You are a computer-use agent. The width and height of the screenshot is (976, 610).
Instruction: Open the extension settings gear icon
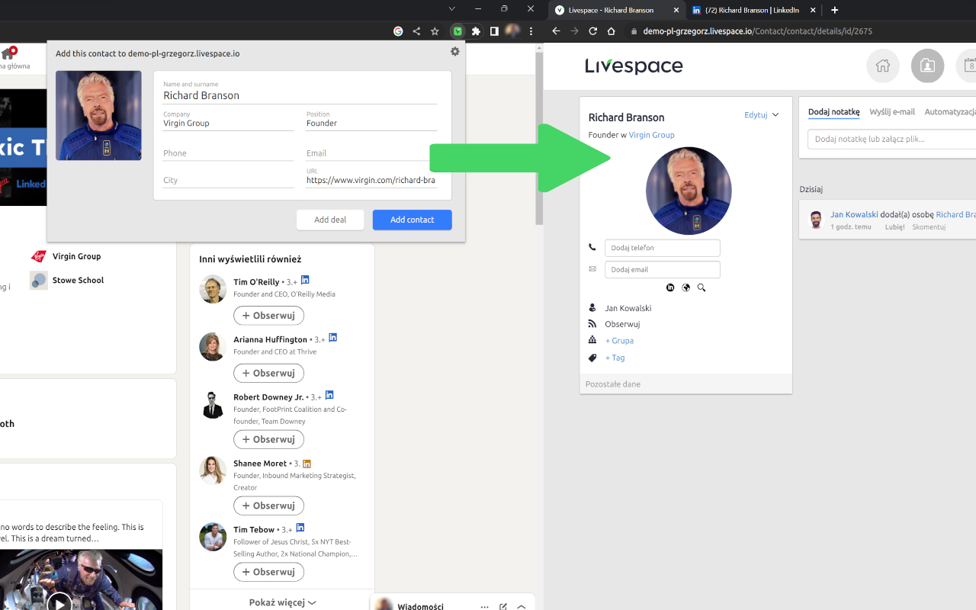455,51
